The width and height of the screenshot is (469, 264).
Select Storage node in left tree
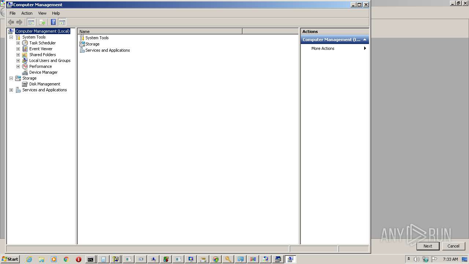[x=29, y=78]
